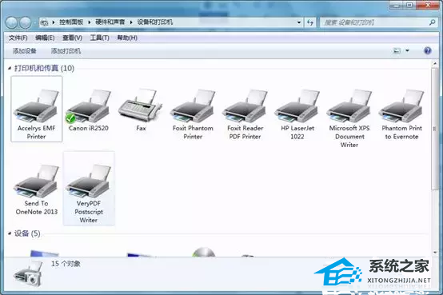
Task: Focus the 搜索 设备和打印机 search box
Action: pyautogui.click(x=376, y=22)
